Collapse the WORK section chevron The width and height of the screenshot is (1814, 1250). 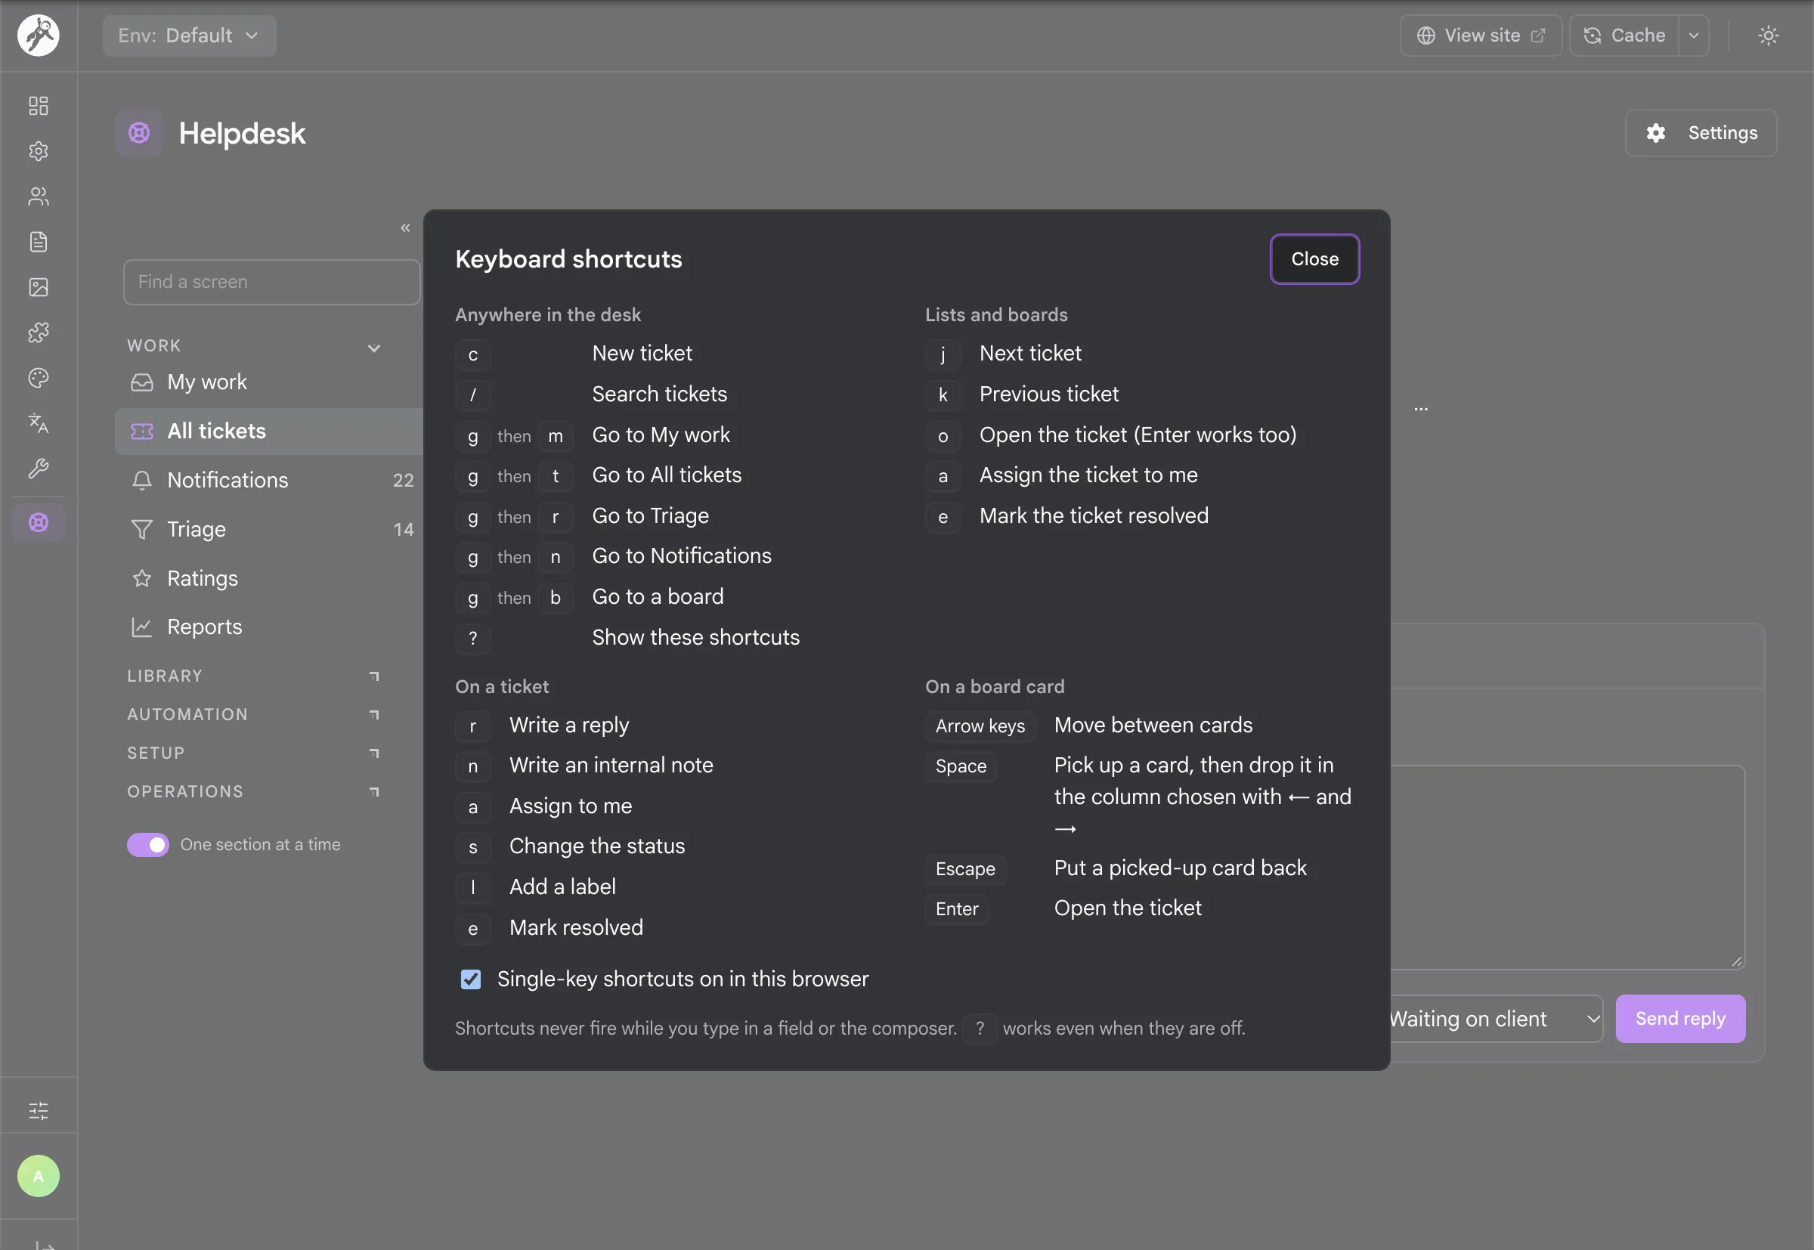374,347
